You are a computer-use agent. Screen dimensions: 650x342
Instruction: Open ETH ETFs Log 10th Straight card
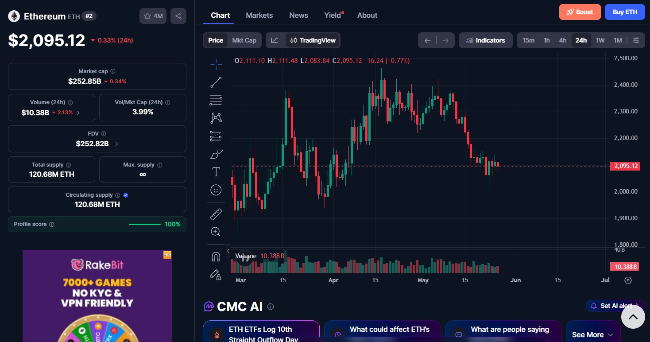point(261,331)
